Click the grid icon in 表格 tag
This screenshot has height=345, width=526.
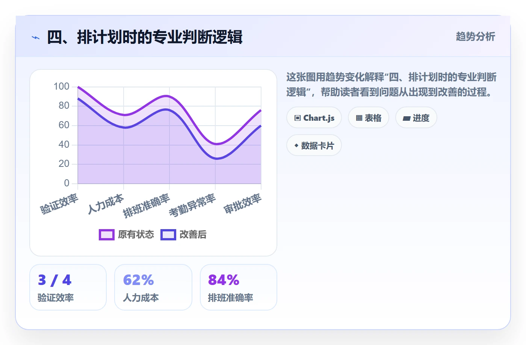359,118
